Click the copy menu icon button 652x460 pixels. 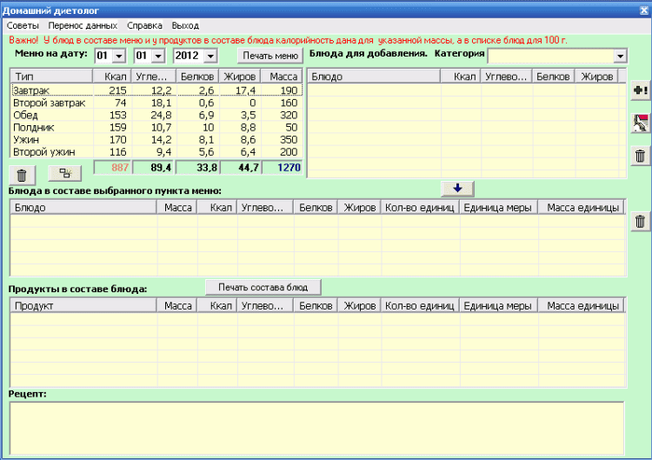click(64, 173)
